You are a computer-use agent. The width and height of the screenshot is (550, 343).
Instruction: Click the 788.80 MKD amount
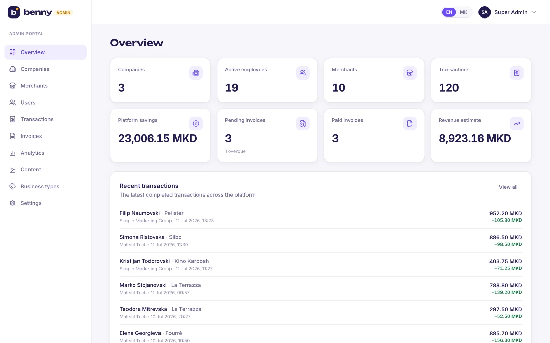click(x=506, y=285)
